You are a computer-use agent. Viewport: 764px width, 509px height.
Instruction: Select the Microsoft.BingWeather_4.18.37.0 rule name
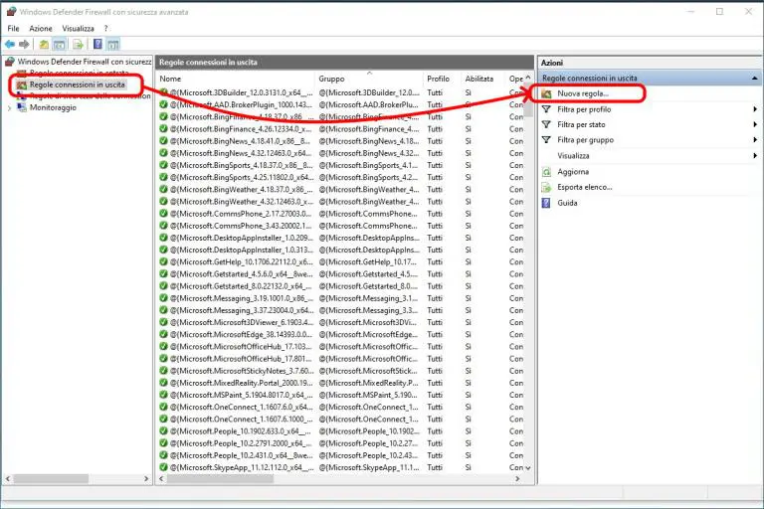click(x=241, y=189)
